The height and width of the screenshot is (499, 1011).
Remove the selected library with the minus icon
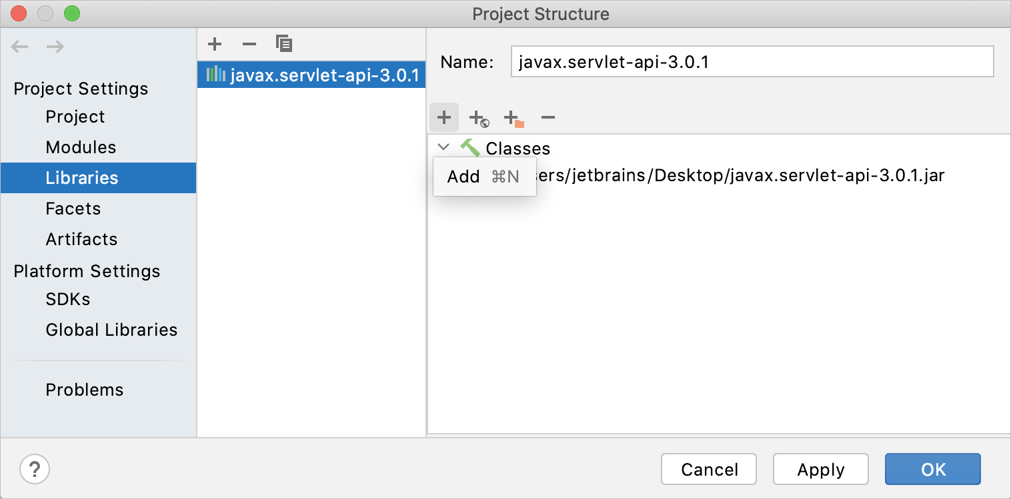[249, 45]
